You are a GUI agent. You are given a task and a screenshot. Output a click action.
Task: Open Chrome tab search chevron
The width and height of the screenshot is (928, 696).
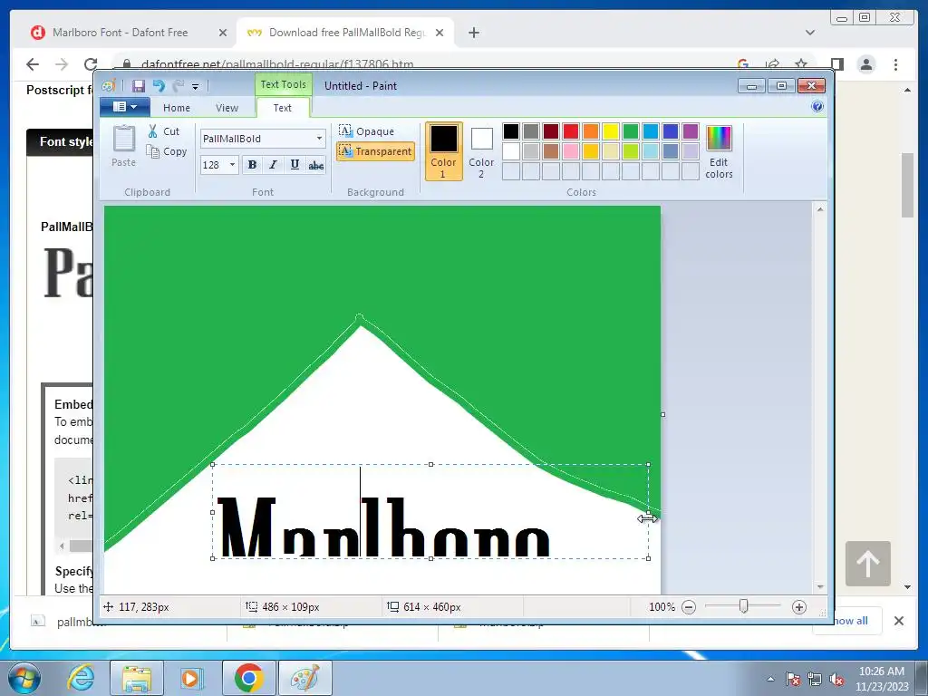(810, 33)
